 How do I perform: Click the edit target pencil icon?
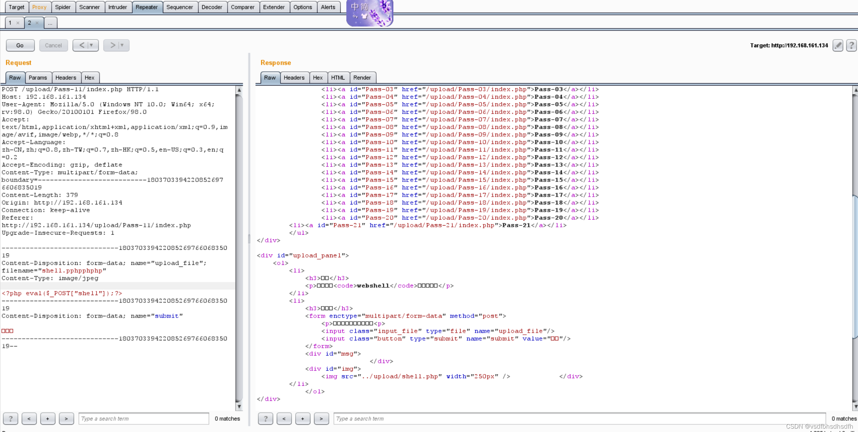[838, 45]
